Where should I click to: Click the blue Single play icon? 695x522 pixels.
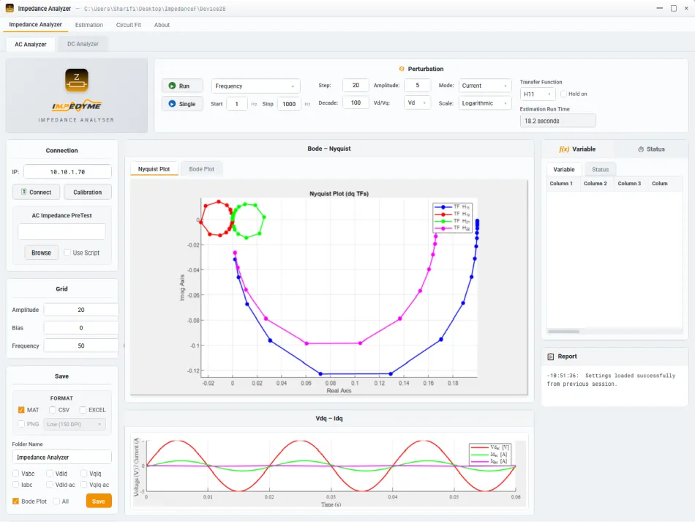click(172, 103)
